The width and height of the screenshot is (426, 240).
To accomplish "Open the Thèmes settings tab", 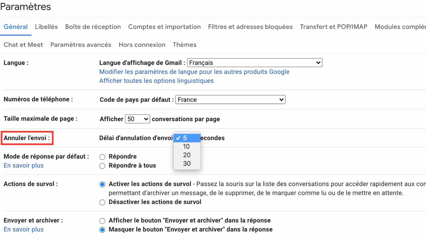I will click(185, 45).
